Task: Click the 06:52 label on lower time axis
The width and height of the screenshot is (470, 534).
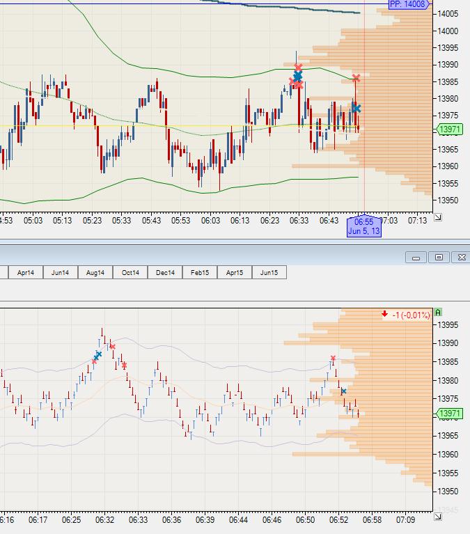Action: click(338, 520)
